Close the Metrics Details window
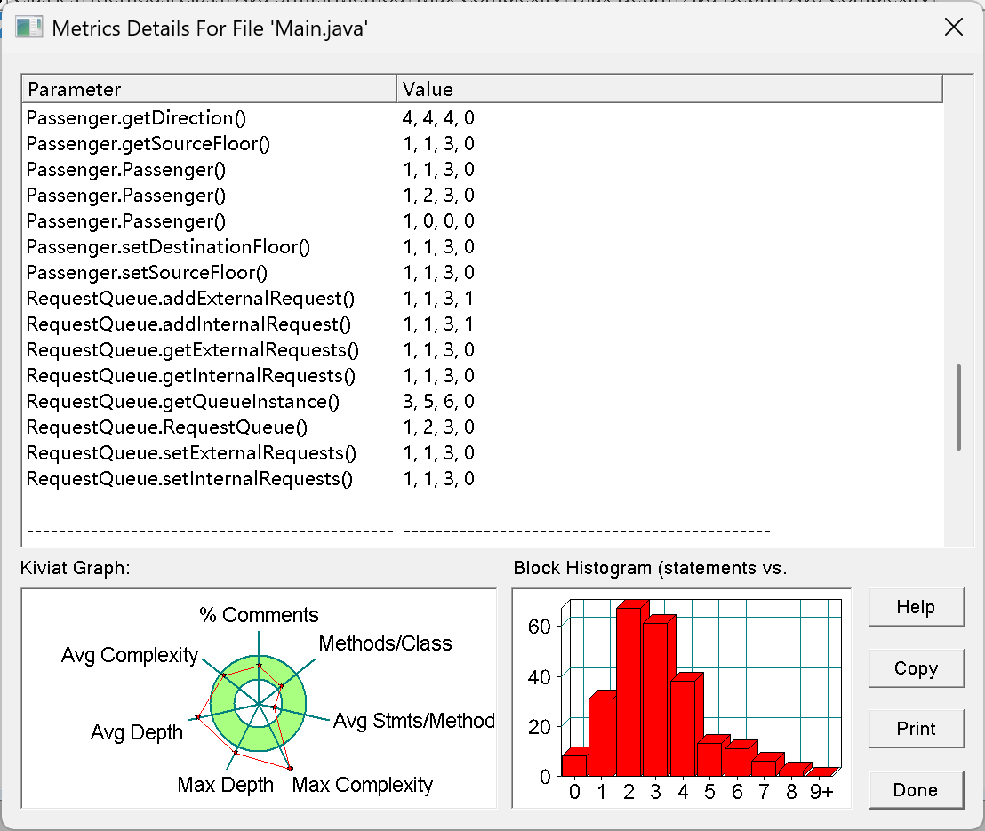The width and height of the screenshot is (985, 831). pos(954,27)
